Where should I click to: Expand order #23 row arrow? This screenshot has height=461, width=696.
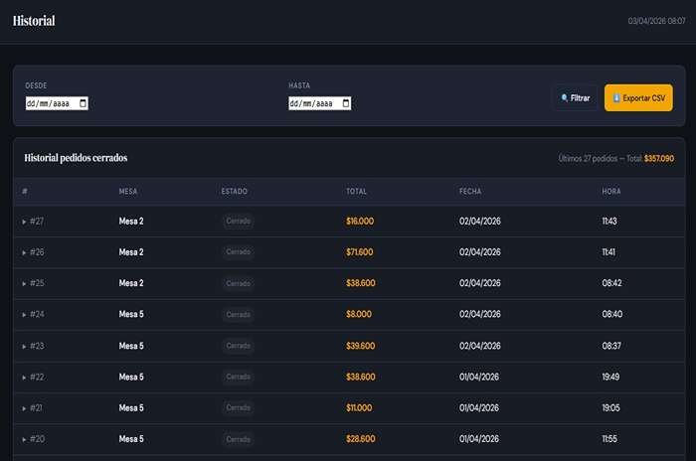tap(25, 347)
